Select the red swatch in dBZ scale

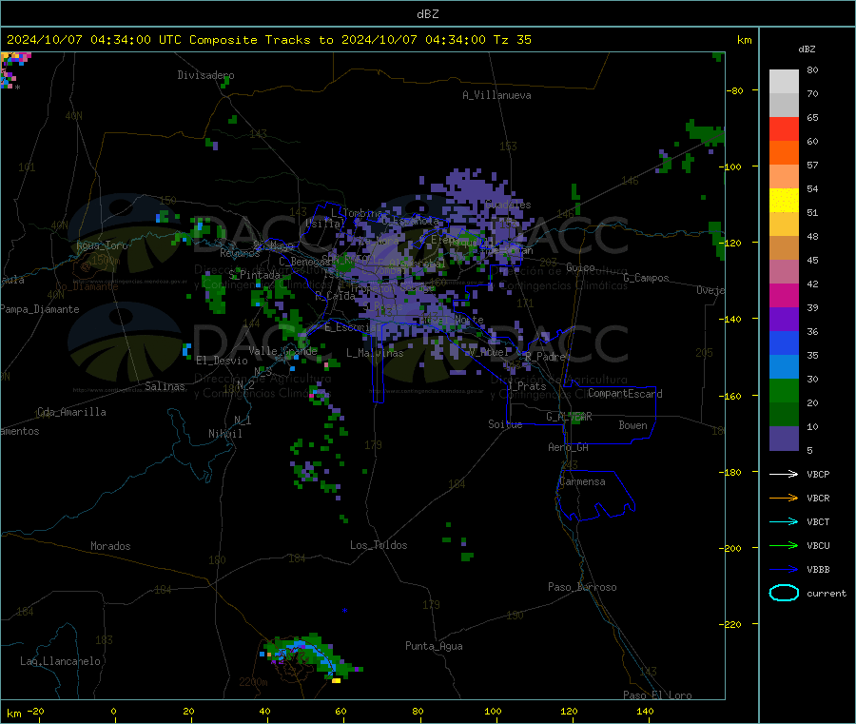[784, 128]
